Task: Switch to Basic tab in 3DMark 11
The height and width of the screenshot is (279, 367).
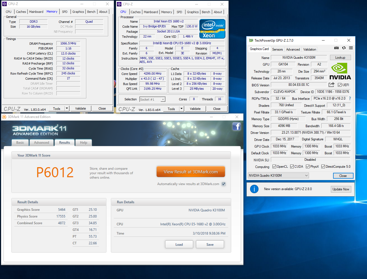Action: [x=20, y=143]
